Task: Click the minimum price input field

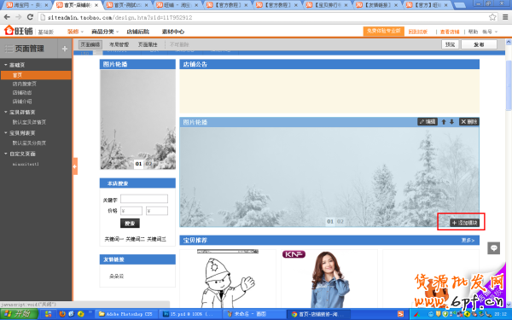Action: pyautogui.click(x=131, y=211)
